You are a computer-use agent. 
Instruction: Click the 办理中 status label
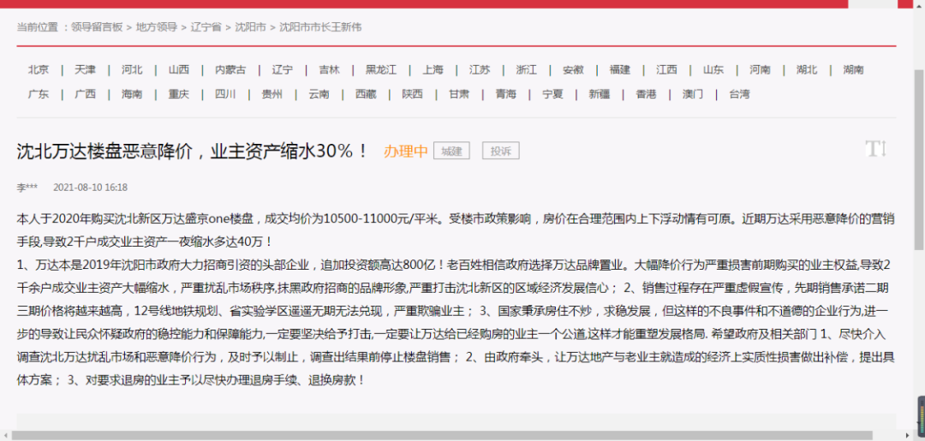(406, 152)
